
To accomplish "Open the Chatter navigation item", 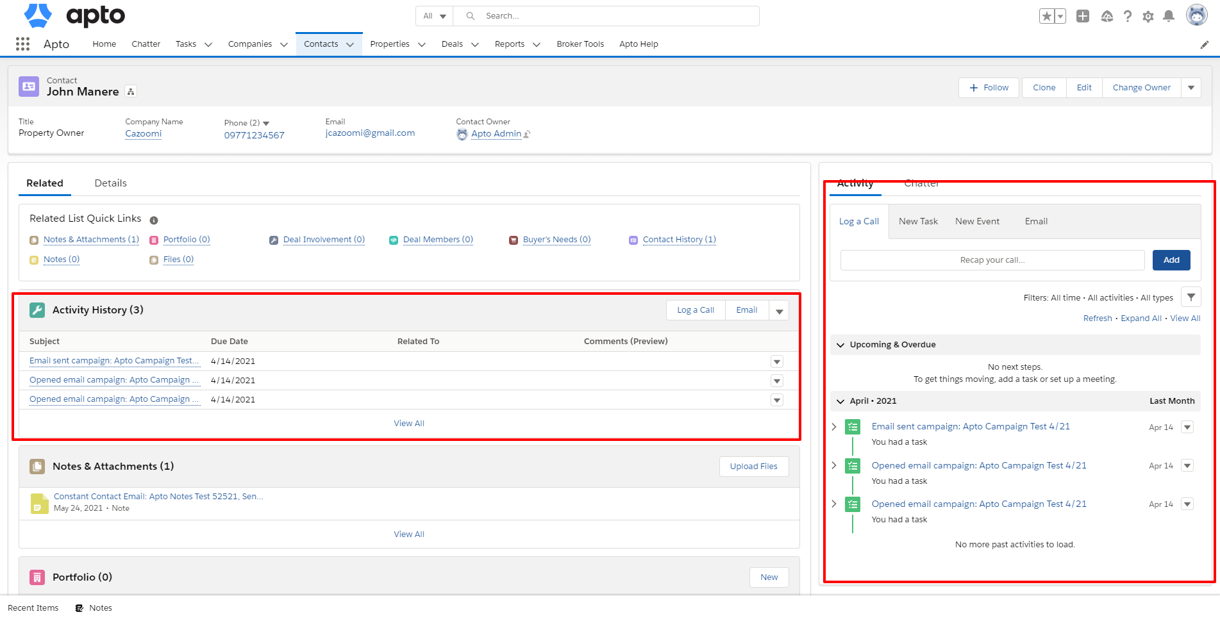I will pos(146,44).
